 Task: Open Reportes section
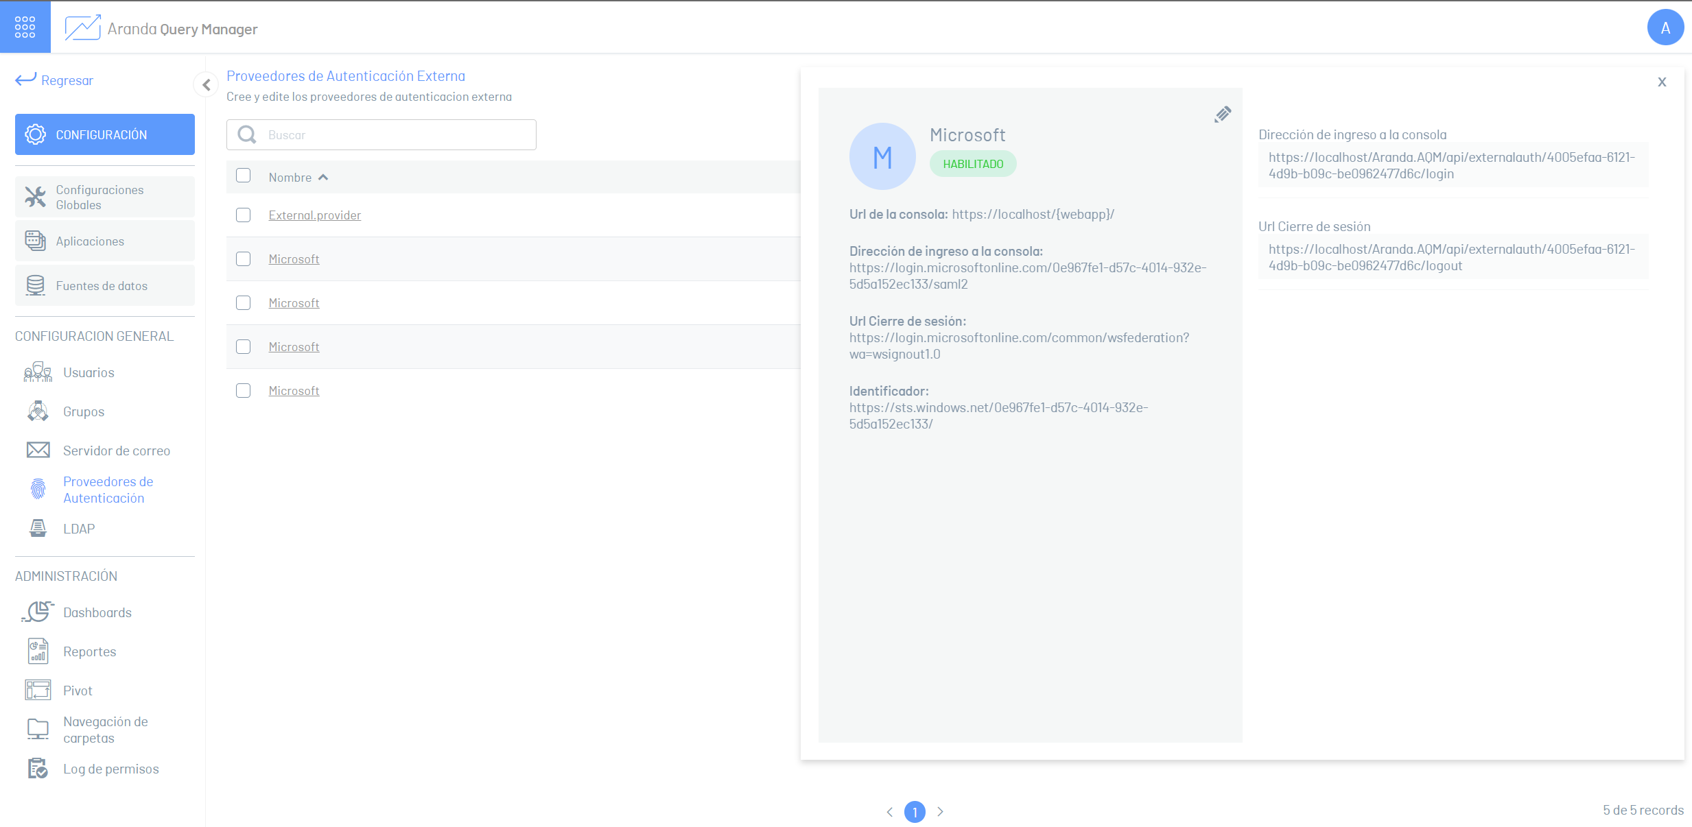click(x=90, y=651)
